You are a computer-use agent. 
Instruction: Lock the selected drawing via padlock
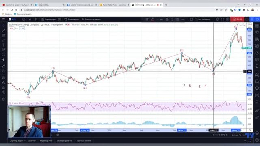coord(172,19)
